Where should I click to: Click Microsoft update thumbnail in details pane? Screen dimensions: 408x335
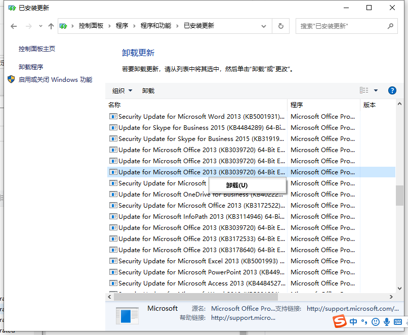pos(127,316)
